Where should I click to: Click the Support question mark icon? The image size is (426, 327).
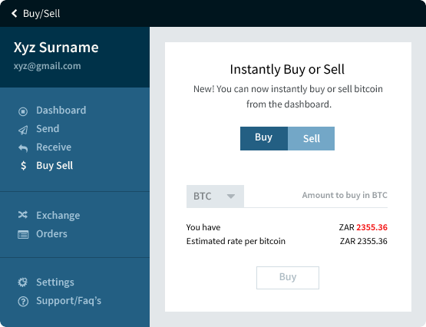pos(23,301)
